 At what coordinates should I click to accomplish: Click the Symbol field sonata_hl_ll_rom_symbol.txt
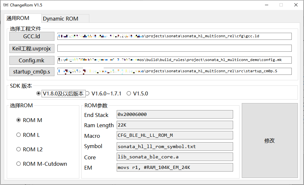(x=175, y=146)
